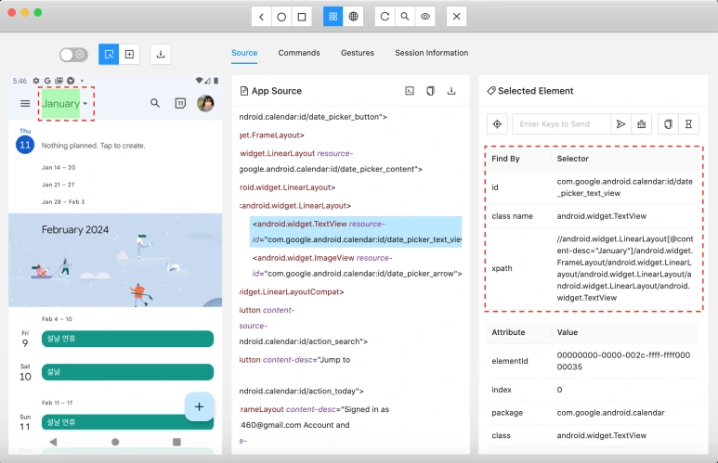The height and width of the screenshot is (463, 718).
Task: Open the Fri 9 green event
Action: pyautogui.click(x=127, y=339)
